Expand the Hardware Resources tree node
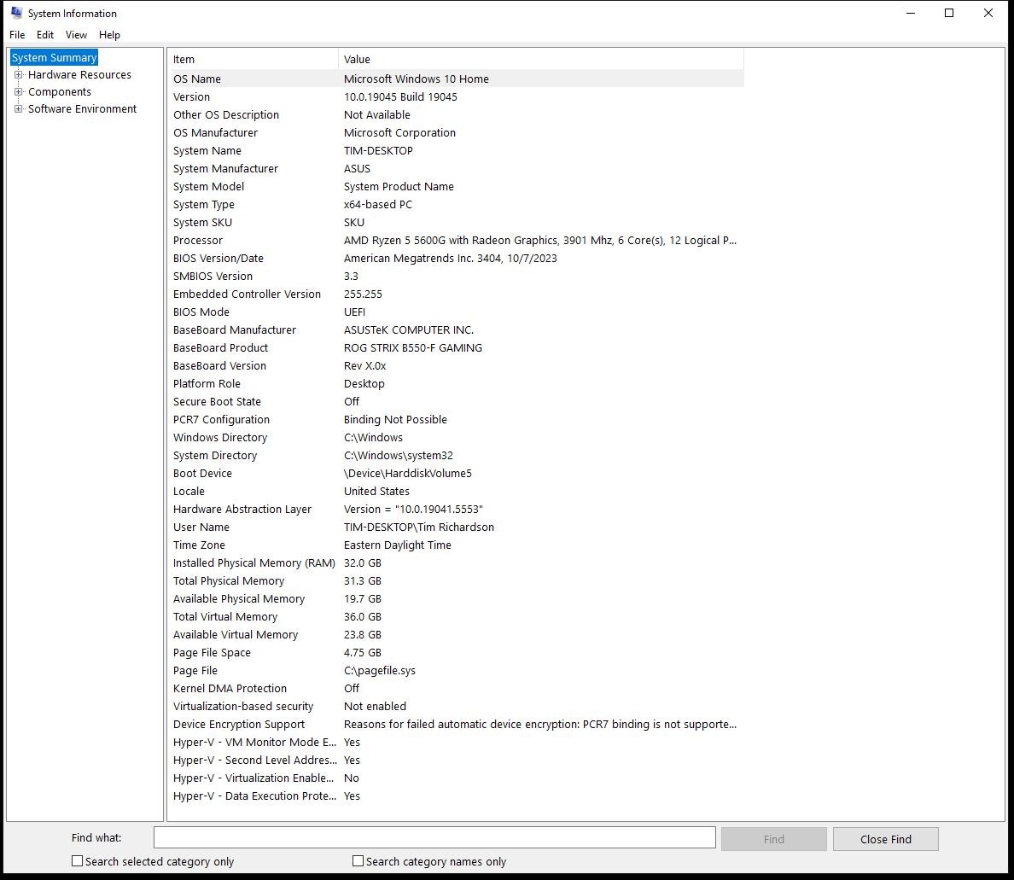This screenshot has width=1014, height=880. tap(18, 74)
